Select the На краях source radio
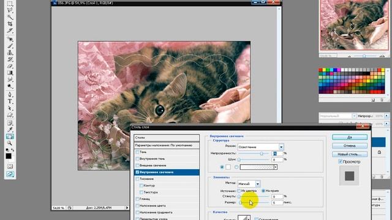This screenshot has height=220, width=392. pyautogui.click(x=263, y=191)
